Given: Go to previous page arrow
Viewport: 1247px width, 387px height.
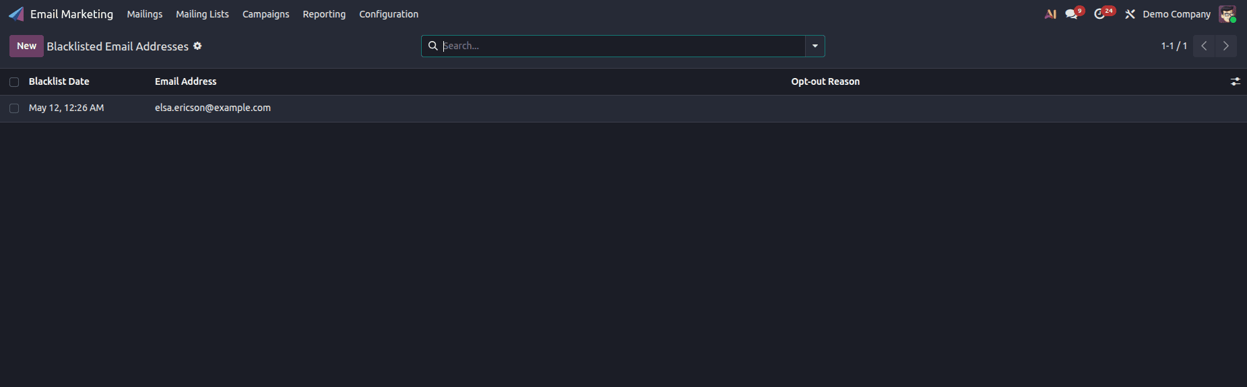Looking at the screenshot, I should tap(1204, 46).
